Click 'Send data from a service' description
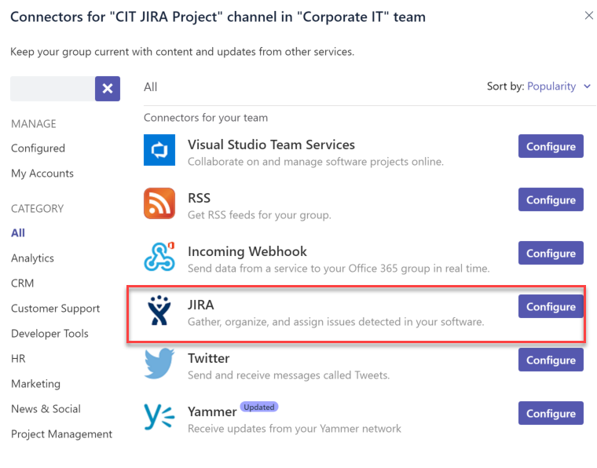Image resolution: width=597 pixels, height=468 pixels. coord(339,269)
